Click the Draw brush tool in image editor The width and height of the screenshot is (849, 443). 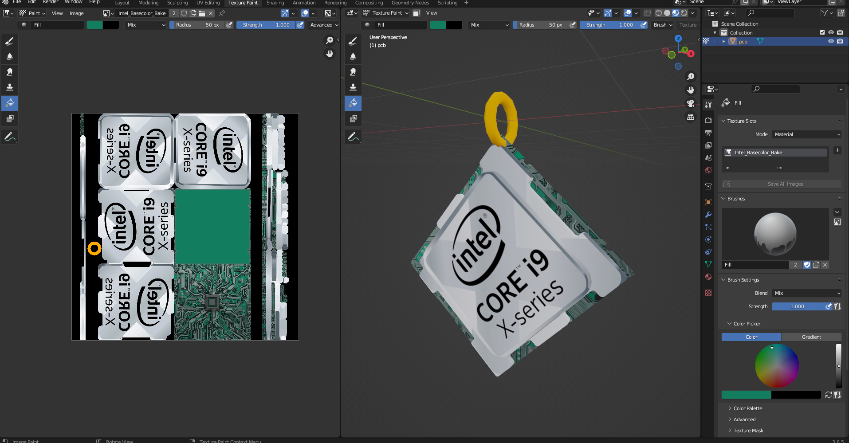[x=10, y=41]
